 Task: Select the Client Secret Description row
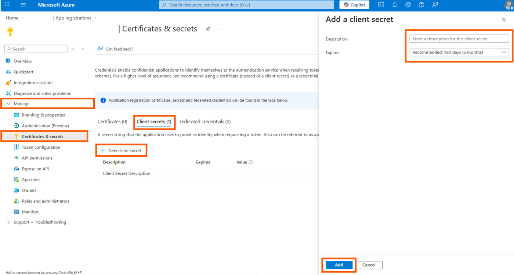[207, 173]
